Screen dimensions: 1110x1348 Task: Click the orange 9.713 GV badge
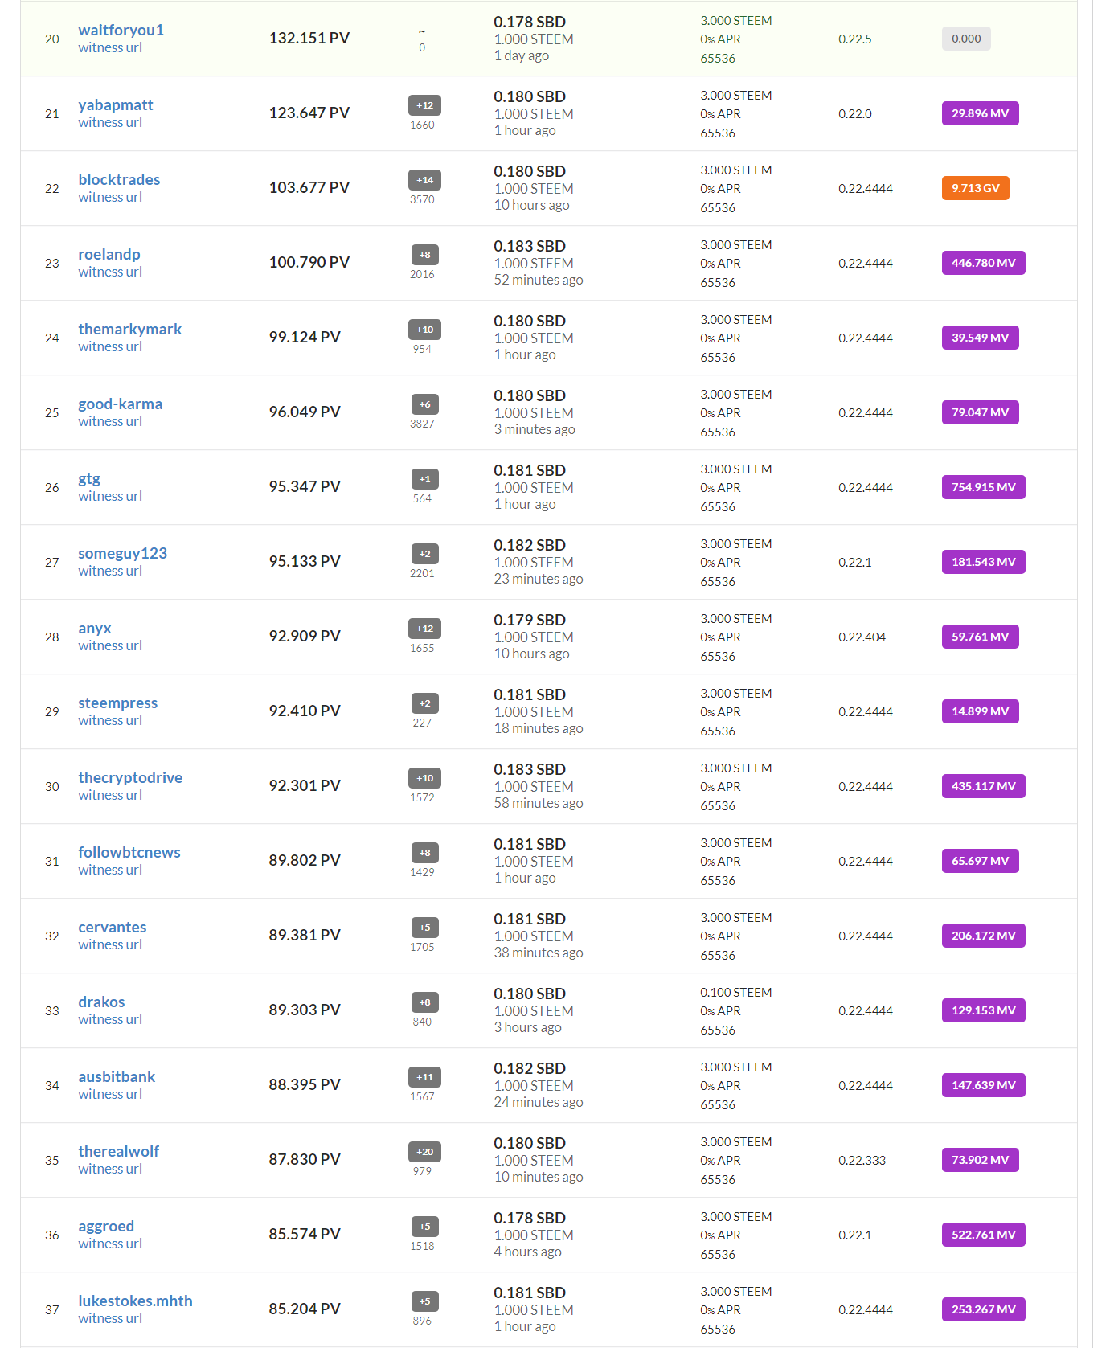(975, 188)
